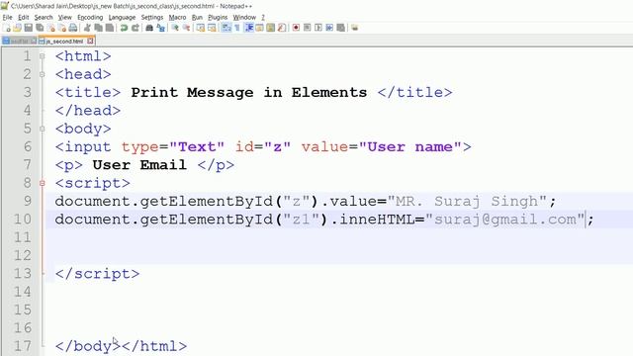This screenshot has height=356, width=633.
Task: Click the Function List icon
Action: pyautogui.click(x=282, y=28)
